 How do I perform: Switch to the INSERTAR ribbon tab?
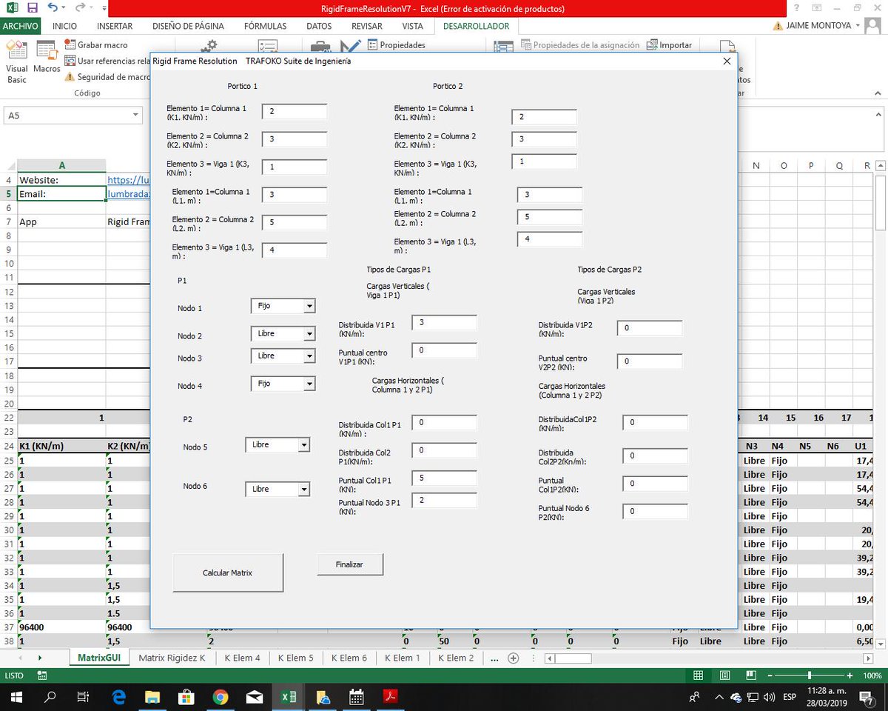click(x=115, y=26)
